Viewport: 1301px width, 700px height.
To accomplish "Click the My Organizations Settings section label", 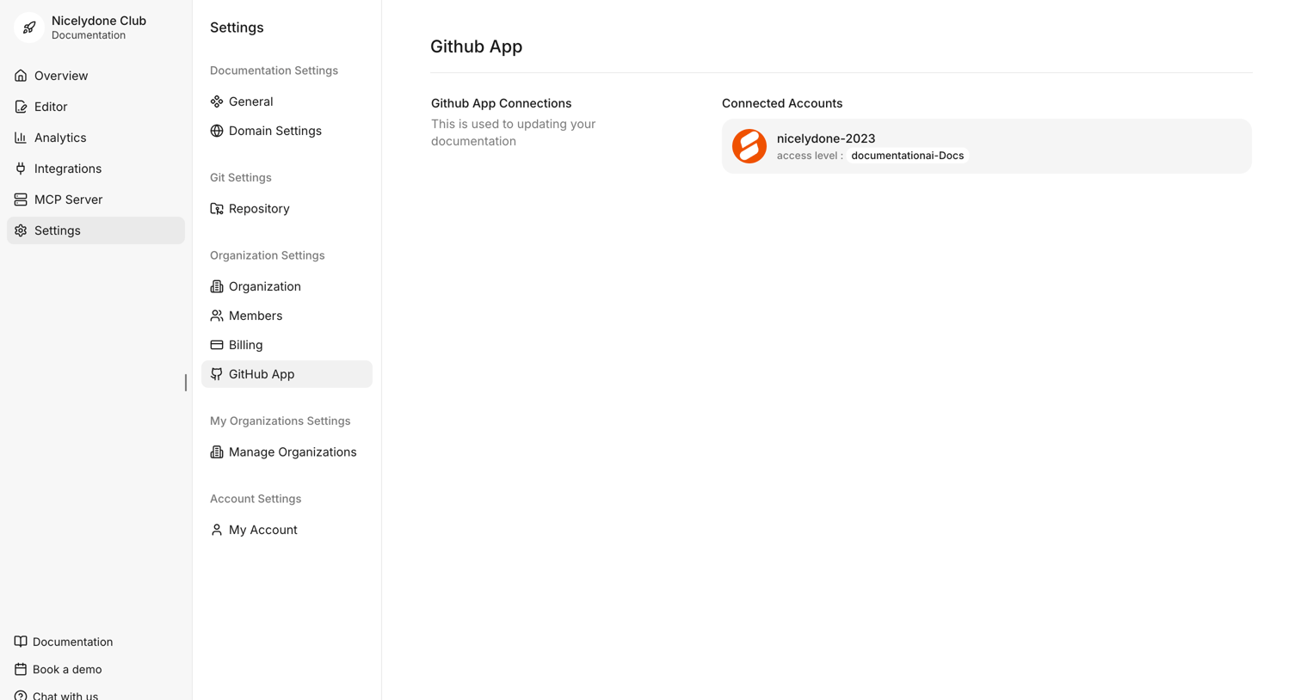I will click(281, 421).
